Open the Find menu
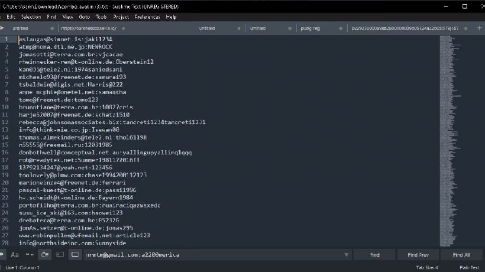Image resolution: width=485 pixels, height=272 pixels. (x=52, y=17)
